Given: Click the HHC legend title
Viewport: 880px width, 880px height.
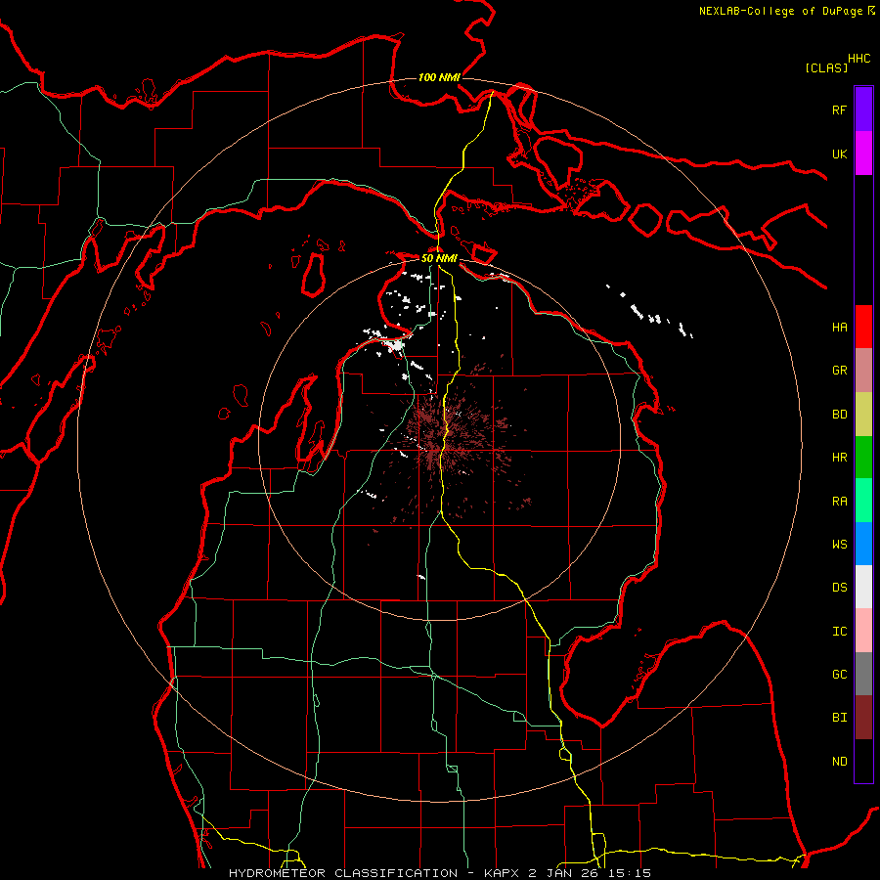Looking at the screenshot, I should coord(858,59).
